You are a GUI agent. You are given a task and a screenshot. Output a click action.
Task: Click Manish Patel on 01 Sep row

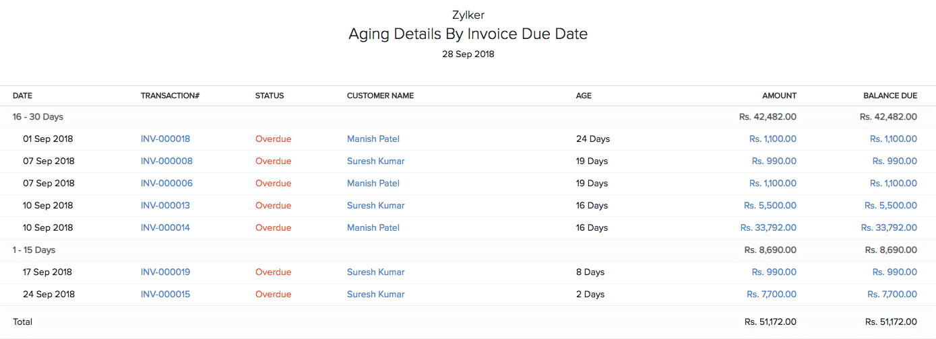coord(373,139)
